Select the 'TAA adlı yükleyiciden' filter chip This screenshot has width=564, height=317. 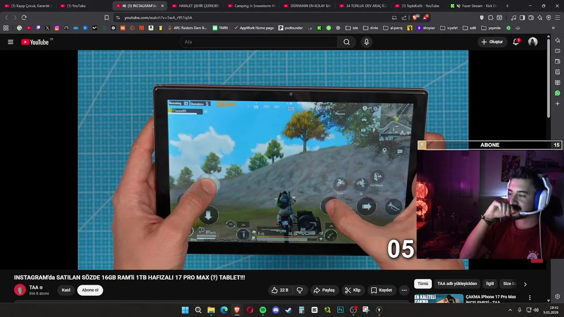[x=457, y=284]
